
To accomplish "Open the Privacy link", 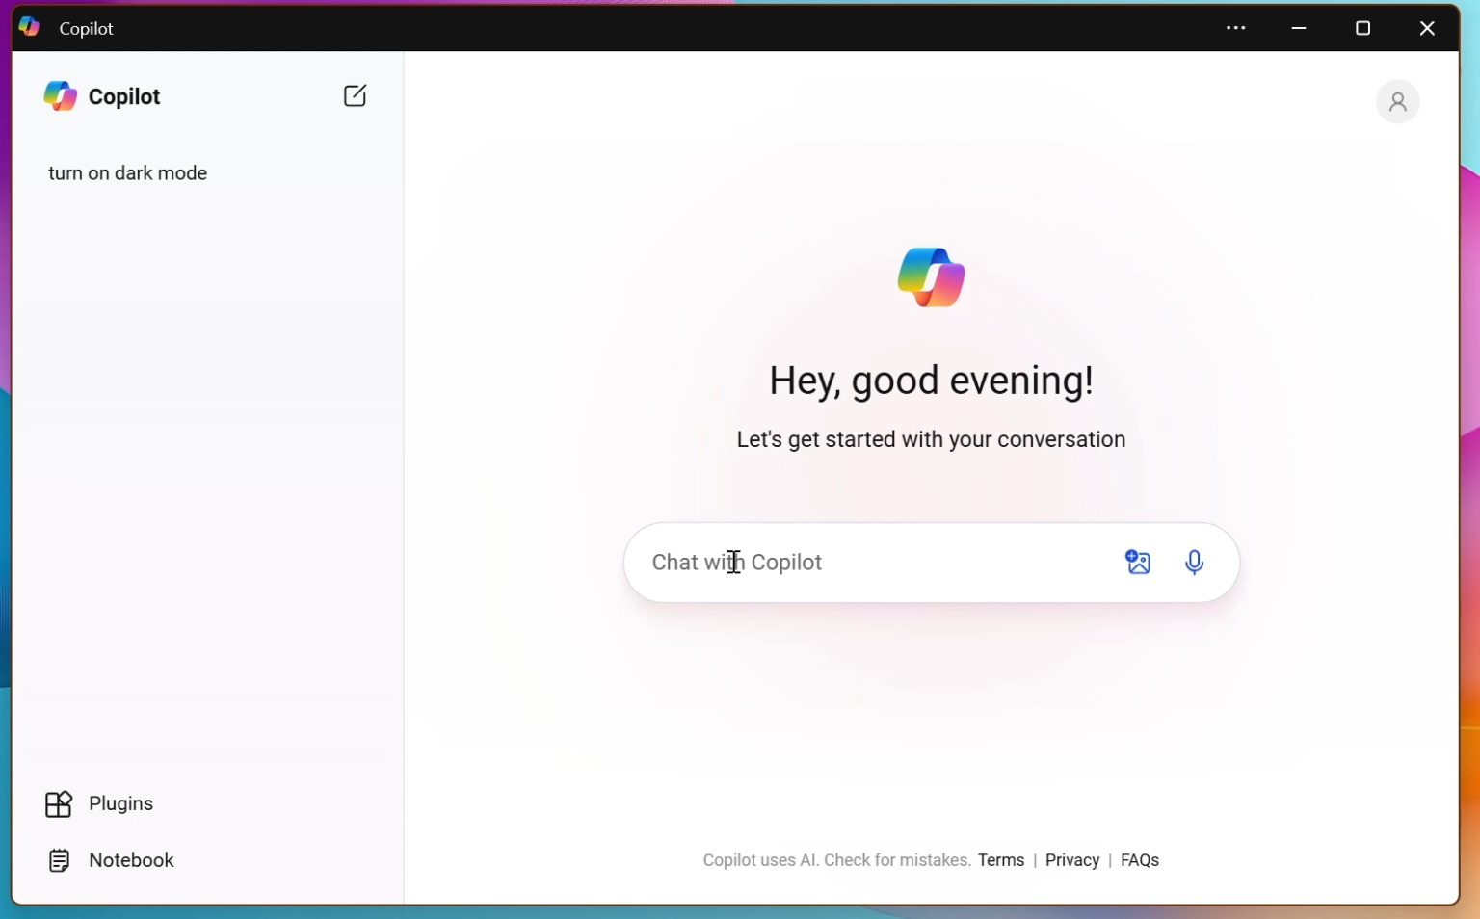I will (x=1072, y=860).
